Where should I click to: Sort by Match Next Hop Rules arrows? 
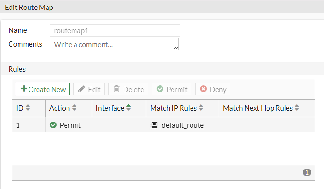point(297,108)
